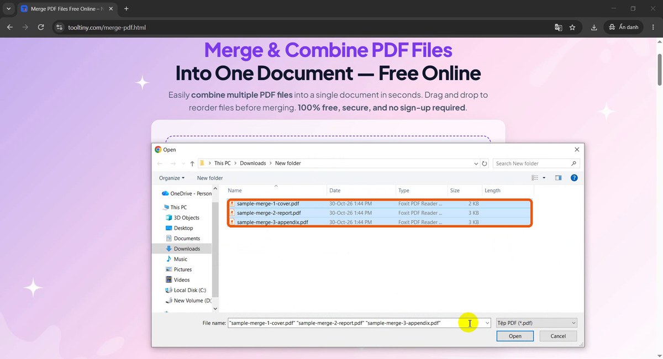Expand the address path dropdown arrow
The width and height of the screenshot is (663, 359).
(x=476, y=163)
